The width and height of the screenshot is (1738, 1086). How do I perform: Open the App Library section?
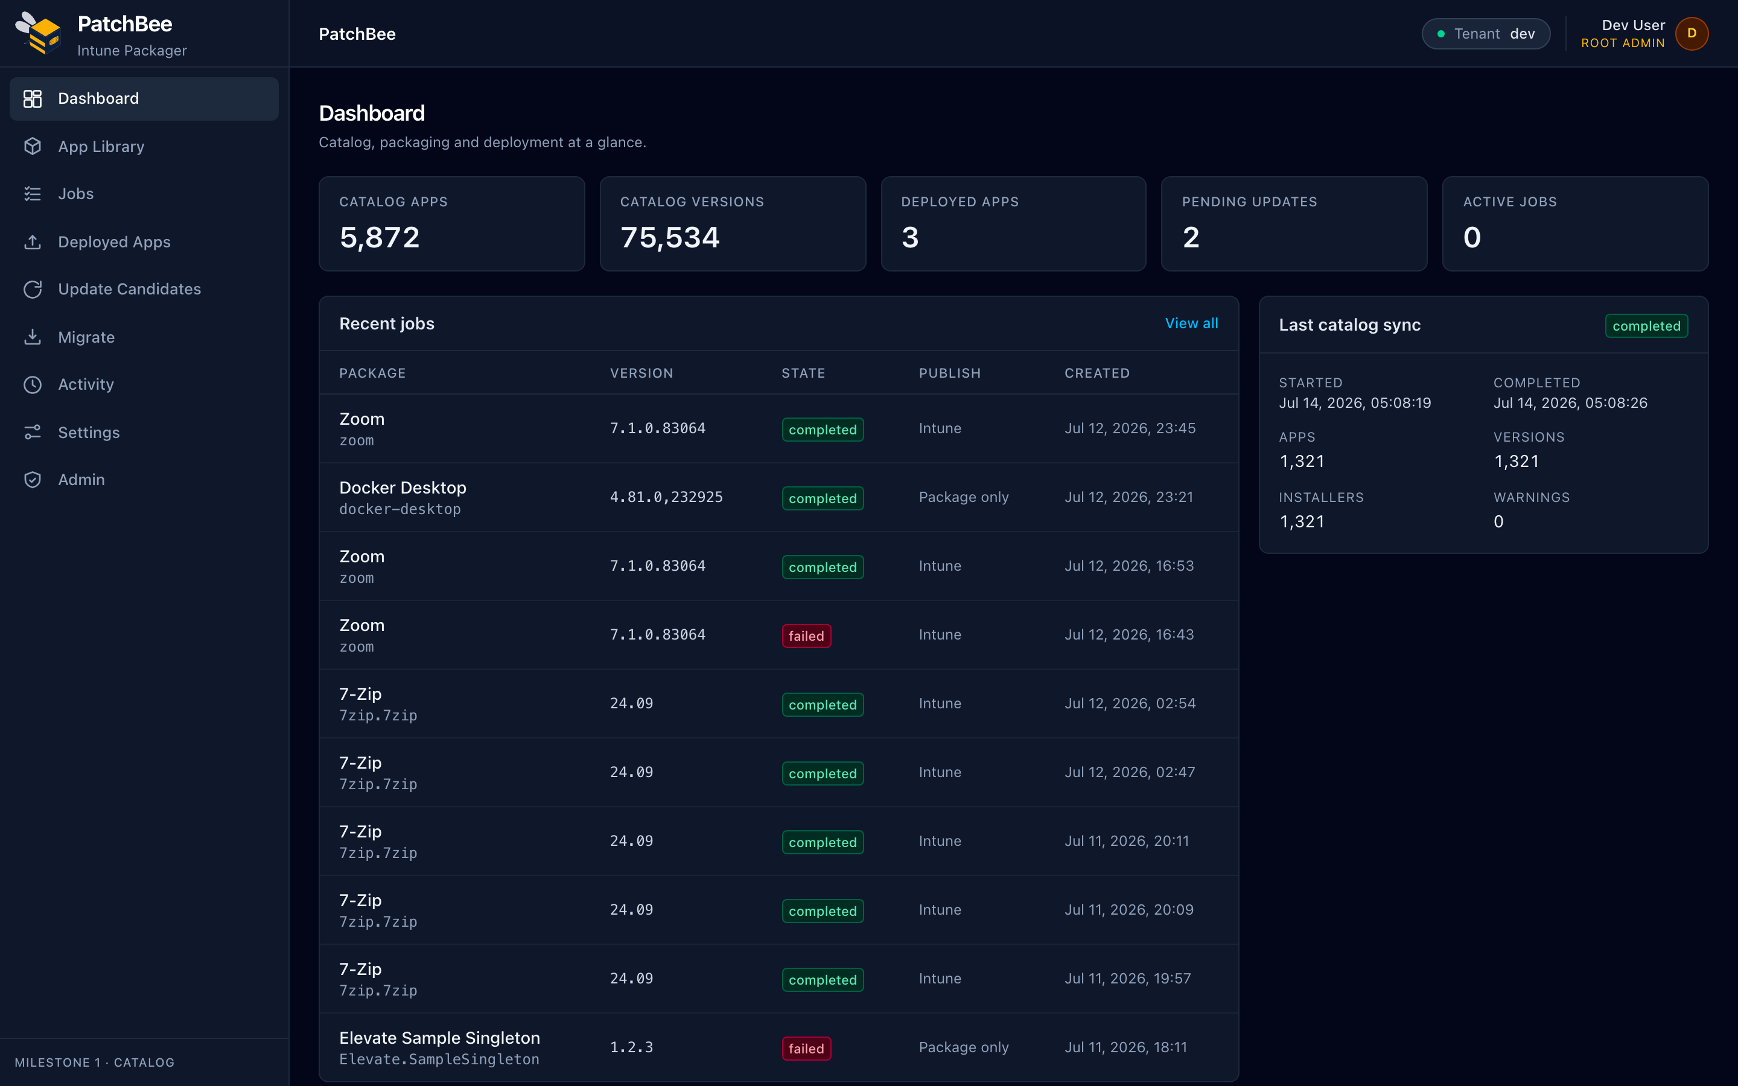click(144, 147)
